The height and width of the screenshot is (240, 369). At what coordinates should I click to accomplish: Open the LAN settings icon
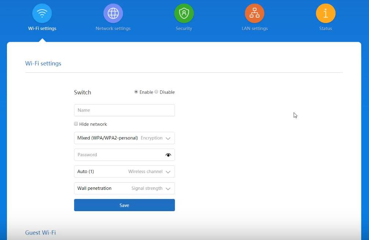[x=254, y=13]
